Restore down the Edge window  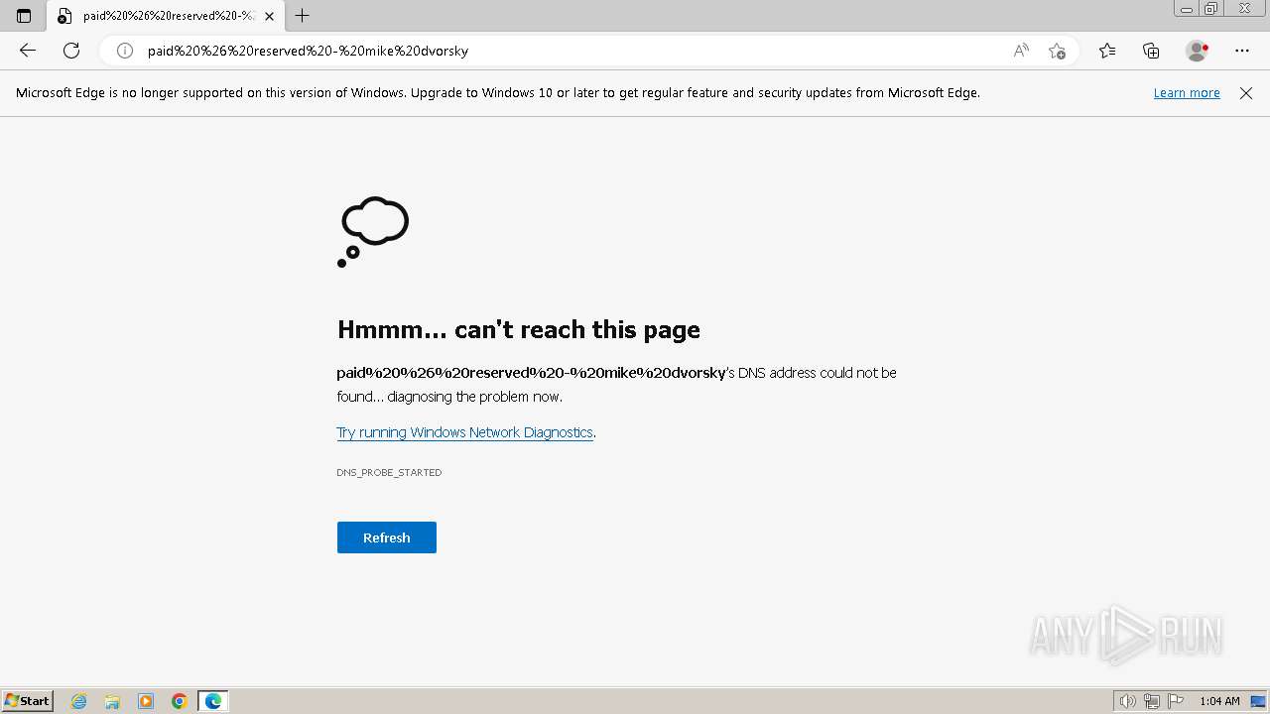pyautogui.click(x=1211, y=9)
